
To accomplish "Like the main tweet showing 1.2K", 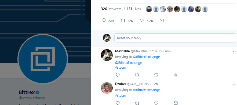I will point(142,20).
